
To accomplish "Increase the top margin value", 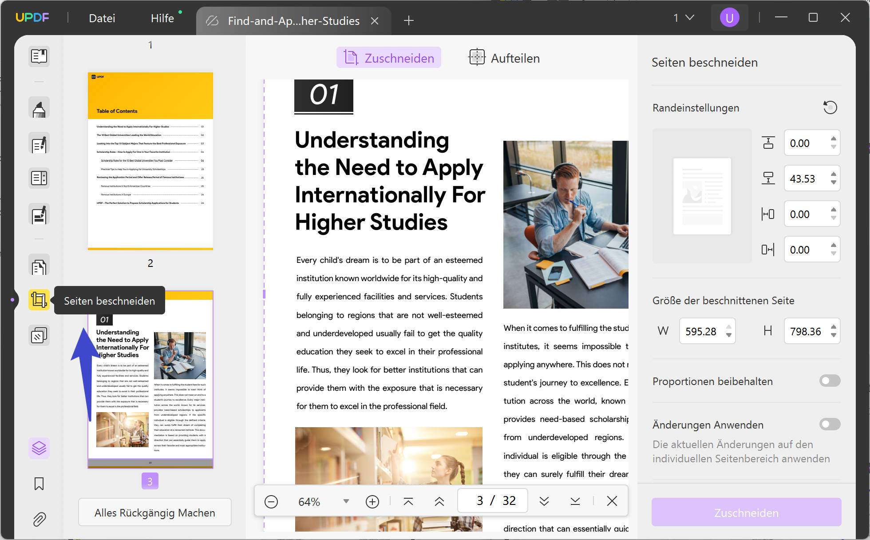I will (x=834, y=139).
